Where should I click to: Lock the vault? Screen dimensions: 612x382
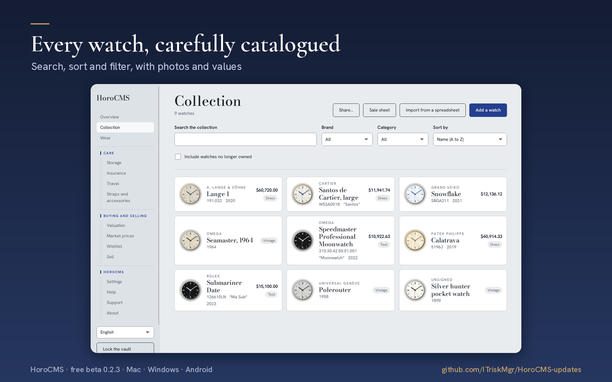pos(125,348)
